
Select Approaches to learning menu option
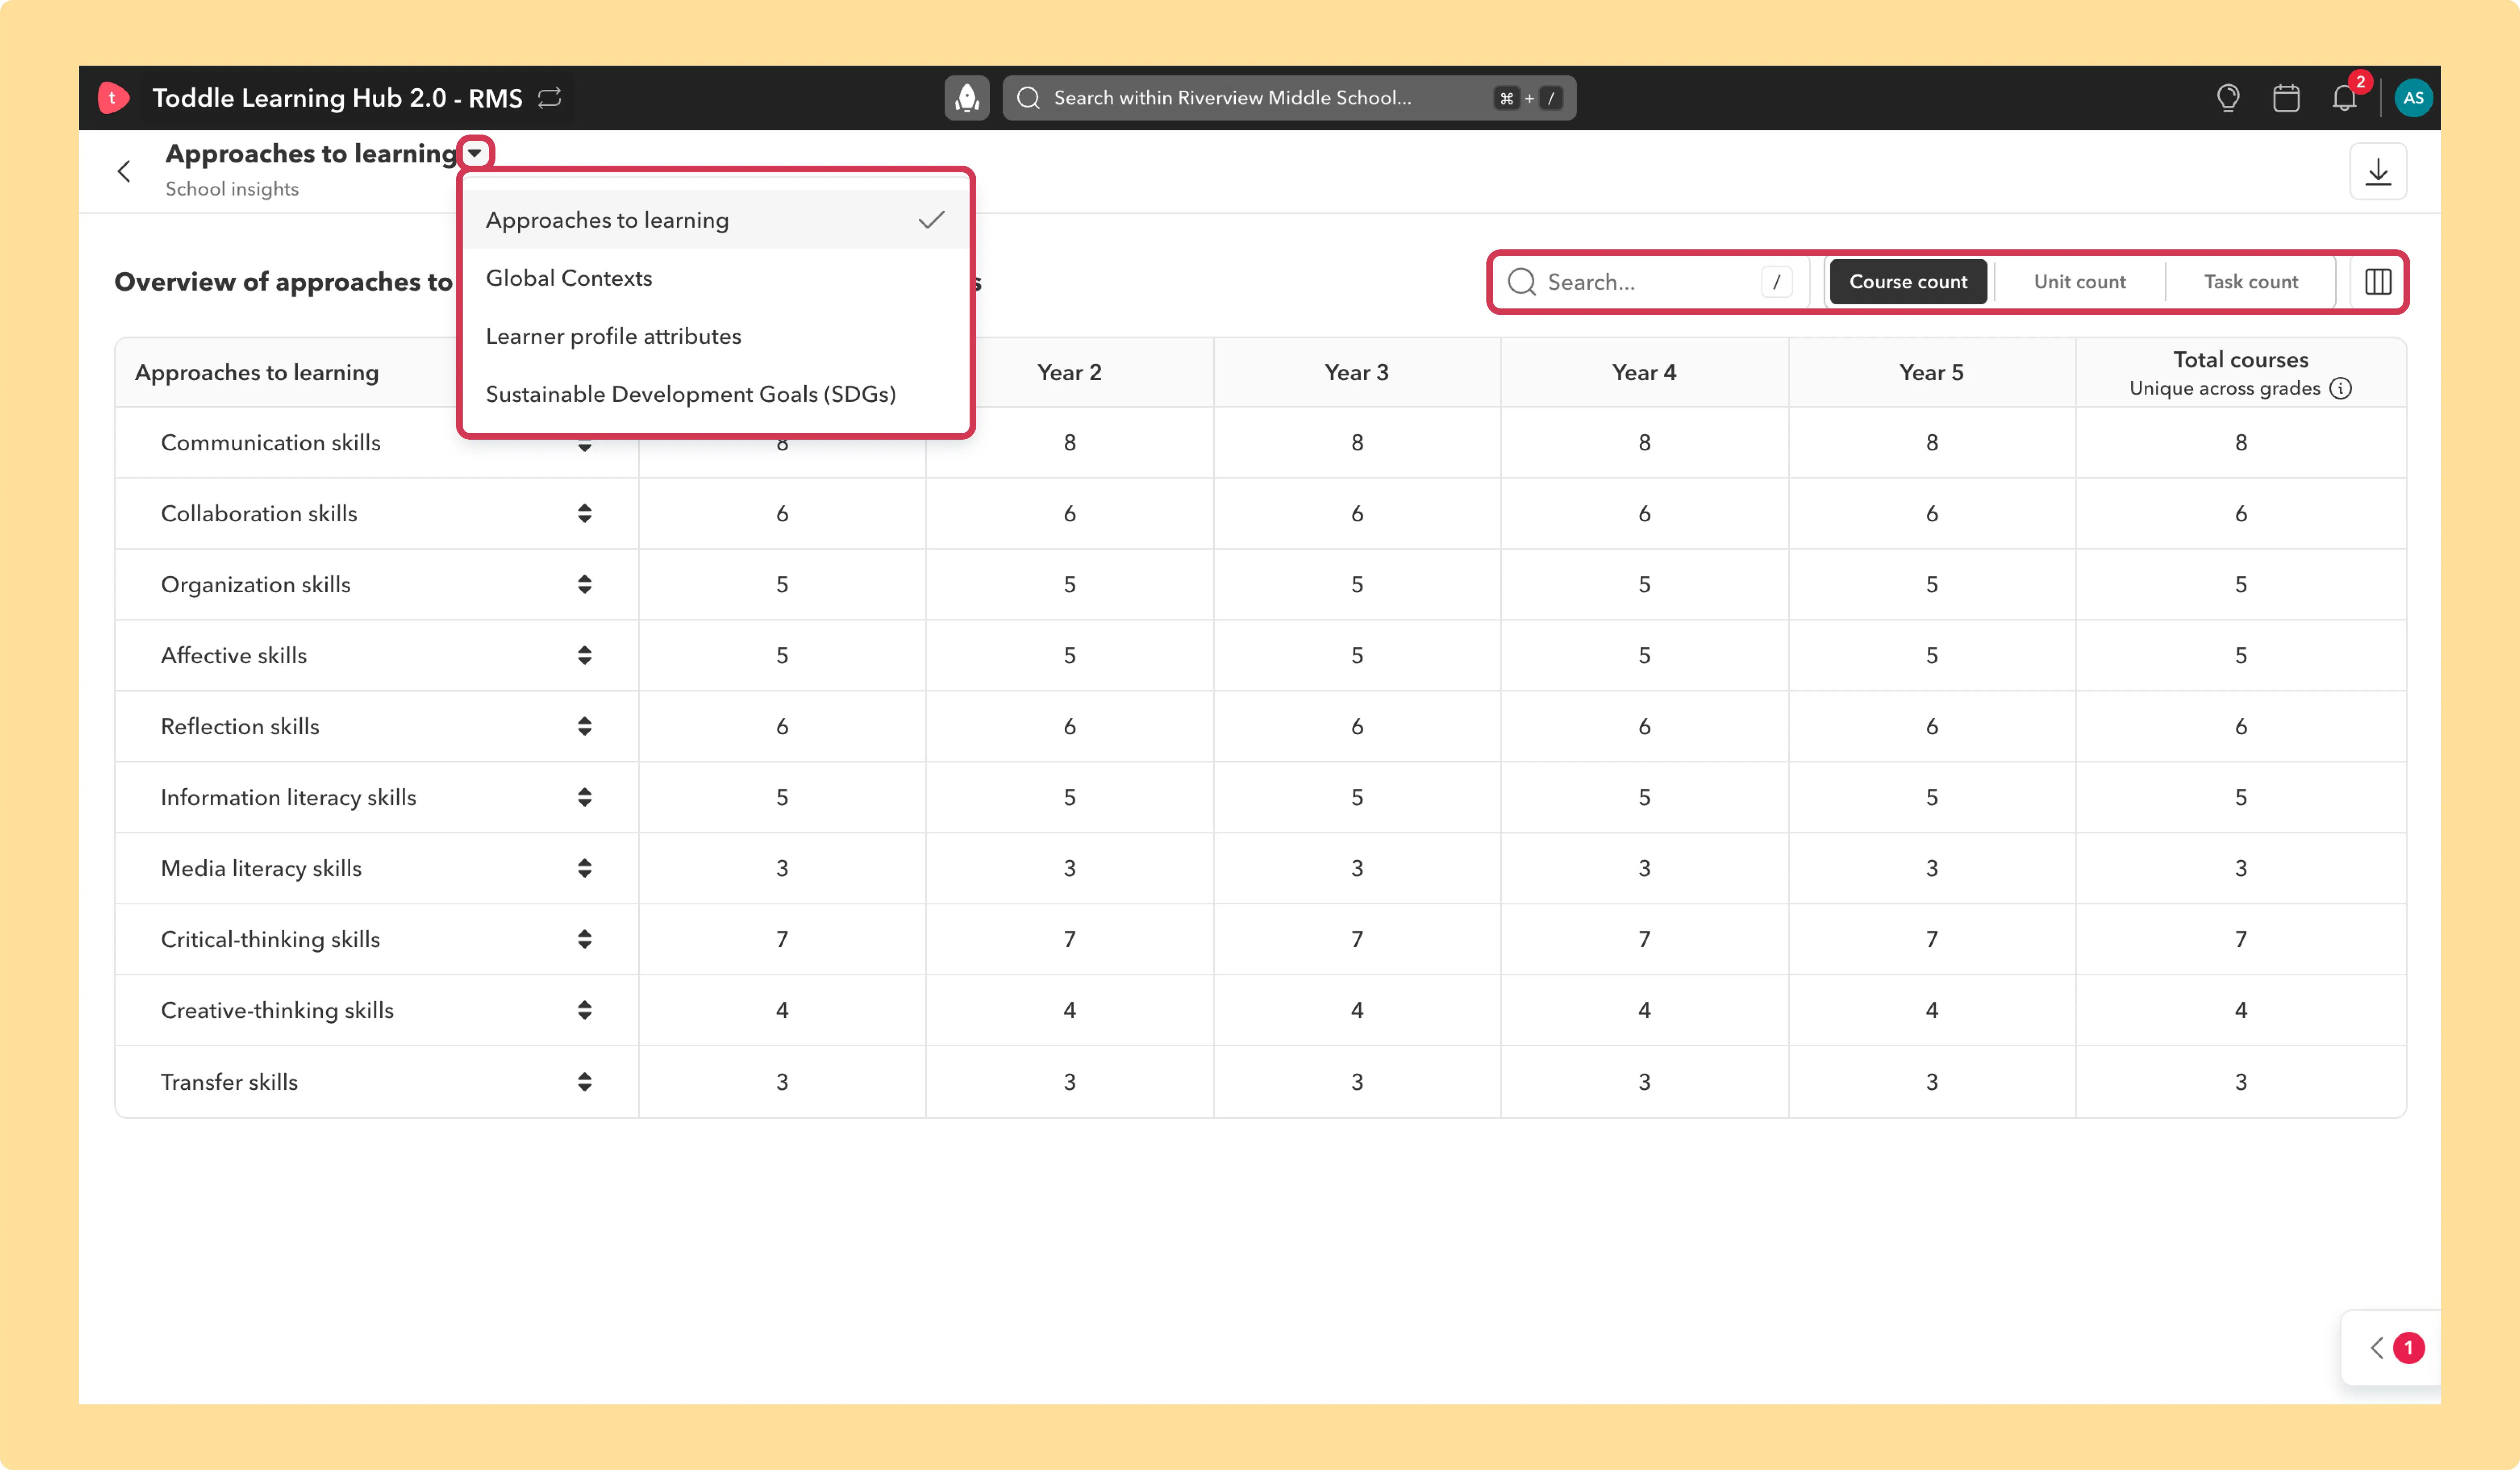tap(716, 220)
